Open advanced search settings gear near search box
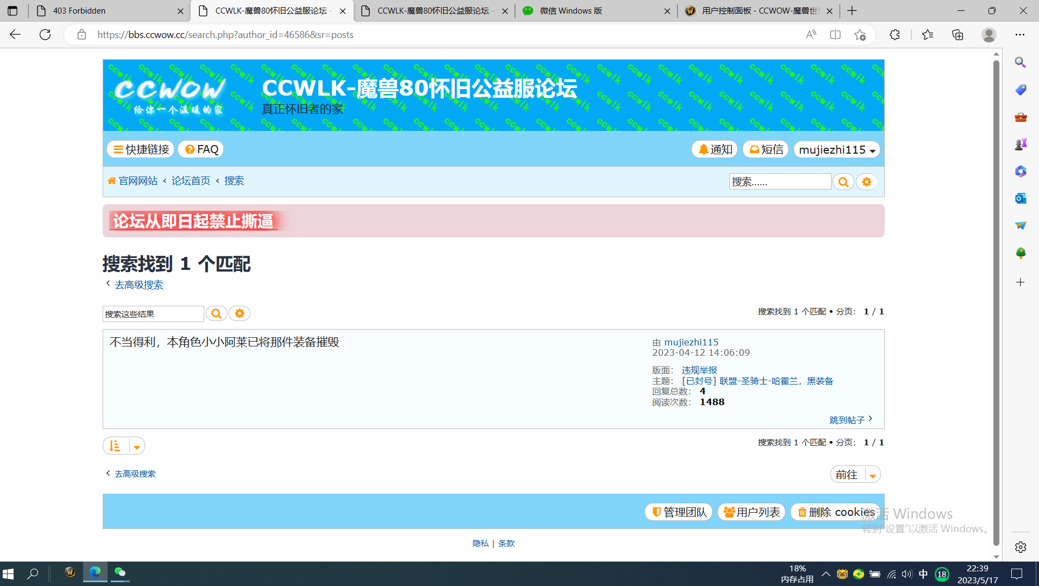The height and width of the screenshot is (586, 1039). point(866,181)
